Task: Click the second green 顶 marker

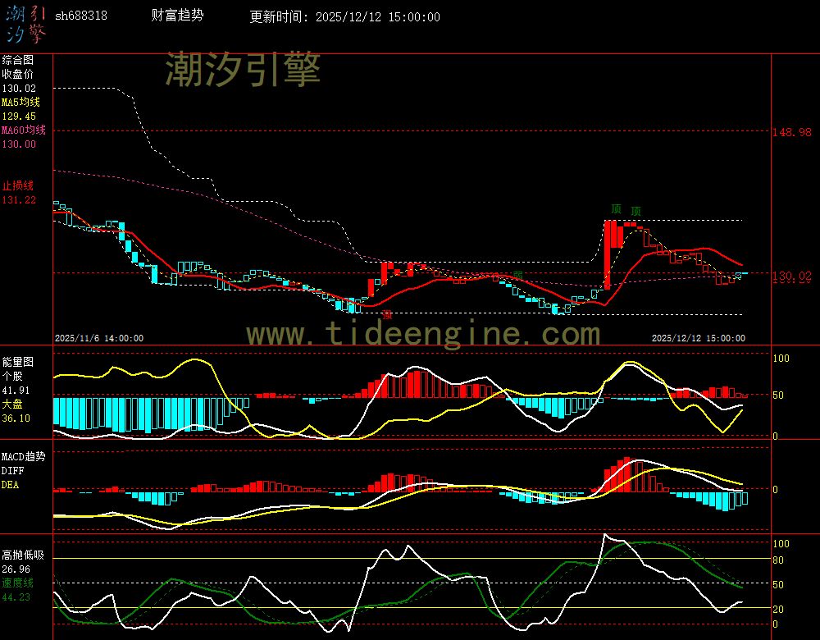Action: pos(635,211)
